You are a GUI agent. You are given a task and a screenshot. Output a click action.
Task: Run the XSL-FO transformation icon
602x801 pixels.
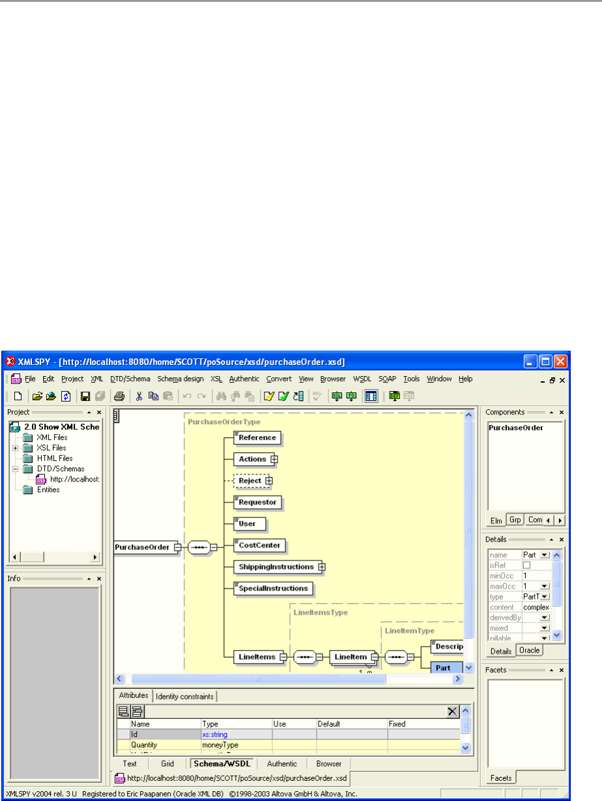pyautogui.click(x=351, y=396)
